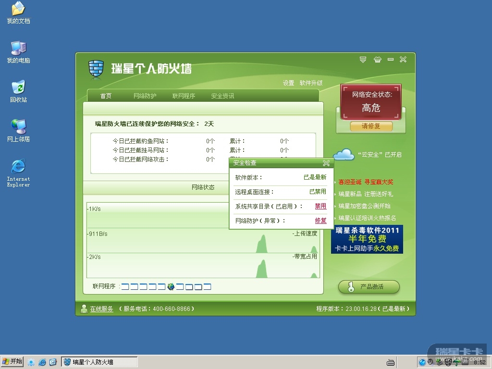Click 修复 link for network protection
Viewport: 492px width, 369px height.
click(320, 221)
